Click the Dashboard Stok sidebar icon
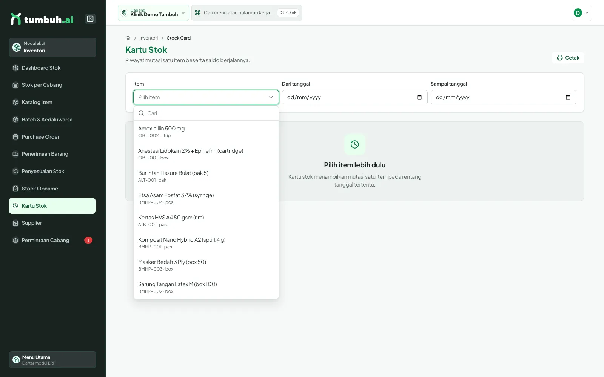 15,68
